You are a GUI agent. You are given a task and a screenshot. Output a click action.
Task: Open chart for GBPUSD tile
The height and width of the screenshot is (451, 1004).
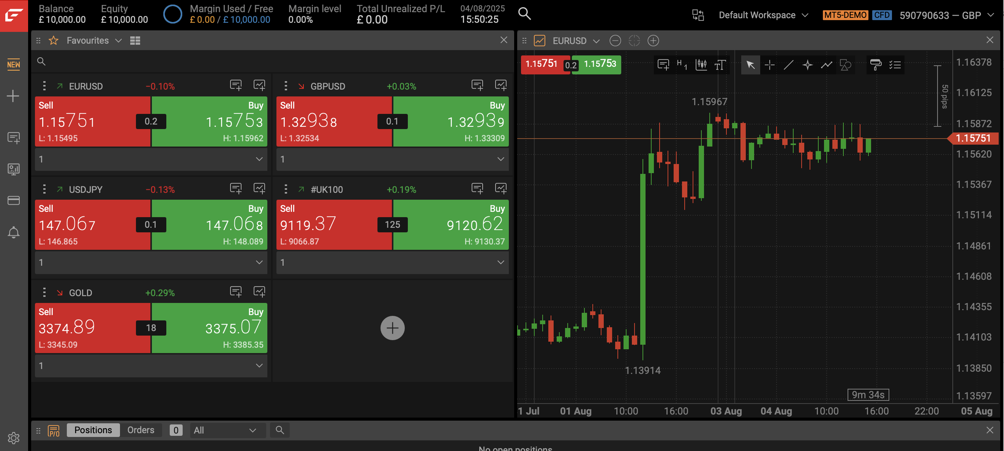501,85
